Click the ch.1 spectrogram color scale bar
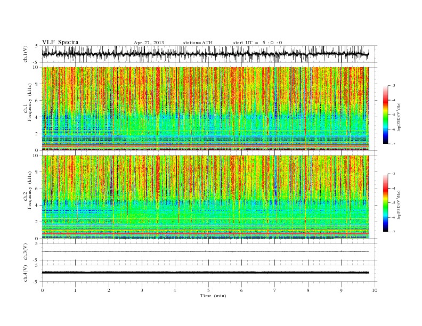 [x=386, y=115]
